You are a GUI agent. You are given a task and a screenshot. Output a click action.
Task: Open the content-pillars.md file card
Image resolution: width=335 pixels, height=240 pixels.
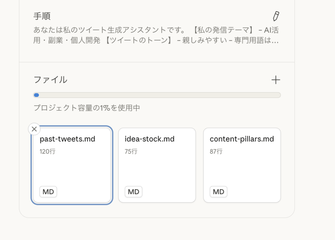(242, 165)
